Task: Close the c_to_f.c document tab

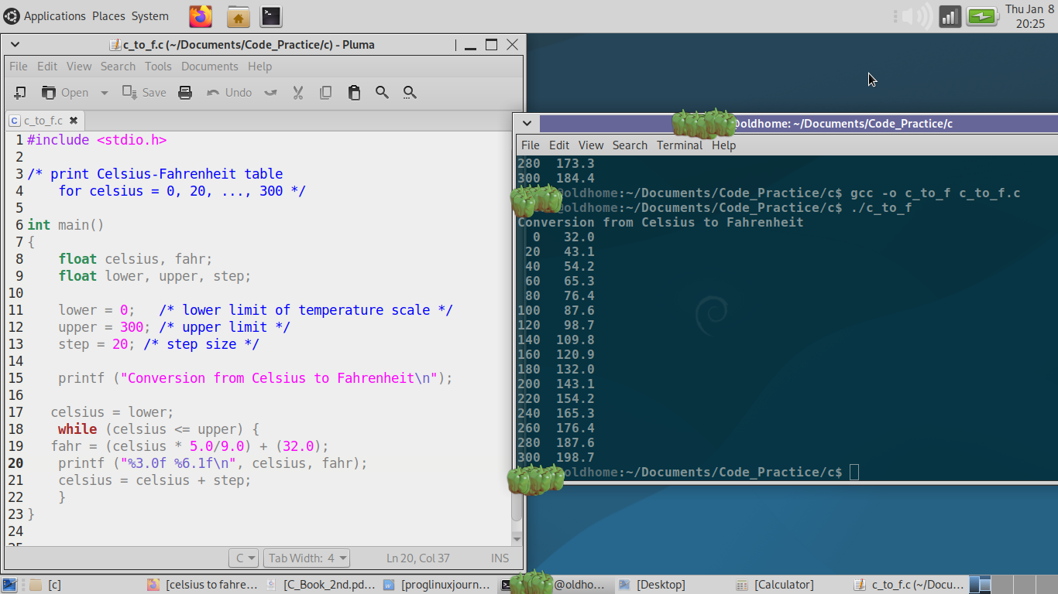Action: click(74, 121)
